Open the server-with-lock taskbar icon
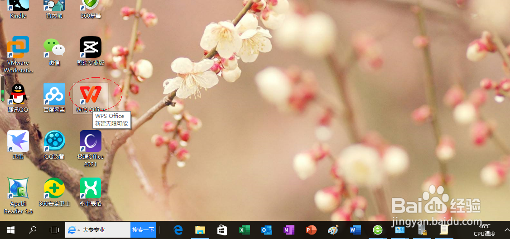510x239 pixels. 422,230
